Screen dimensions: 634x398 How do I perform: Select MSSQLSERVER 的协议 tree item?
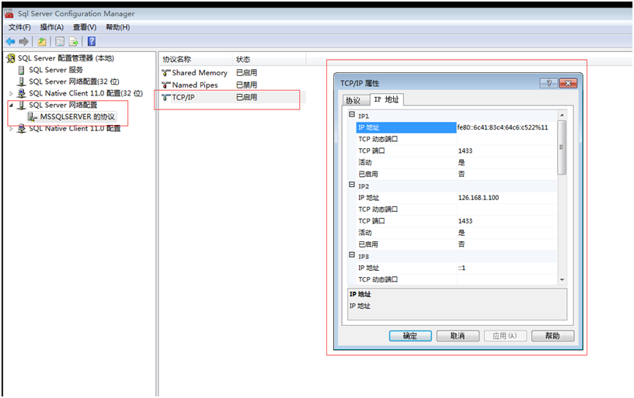[77, 116]
